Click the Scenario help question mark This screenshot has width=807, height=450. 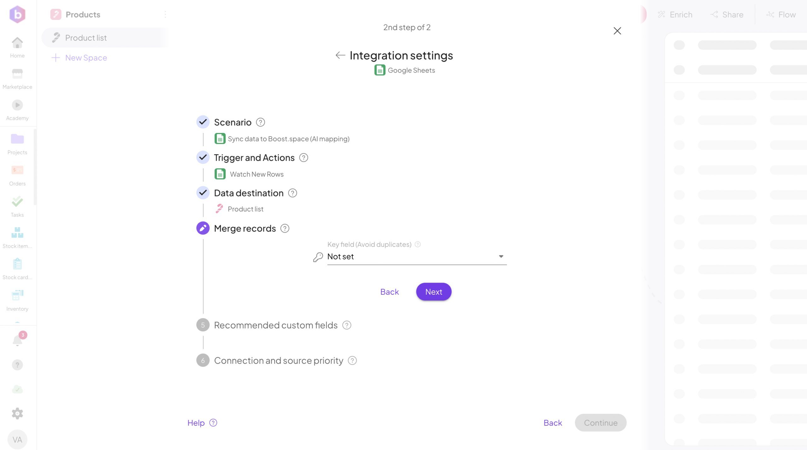(260, 122)
